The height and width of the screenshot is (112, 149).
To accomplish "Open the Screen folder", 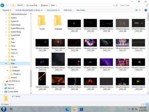I will [x=42, y=22].
